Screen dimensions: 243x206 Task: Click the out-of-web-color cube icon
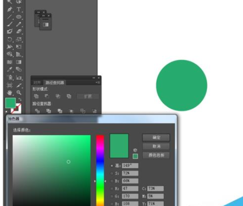(135, 150)
